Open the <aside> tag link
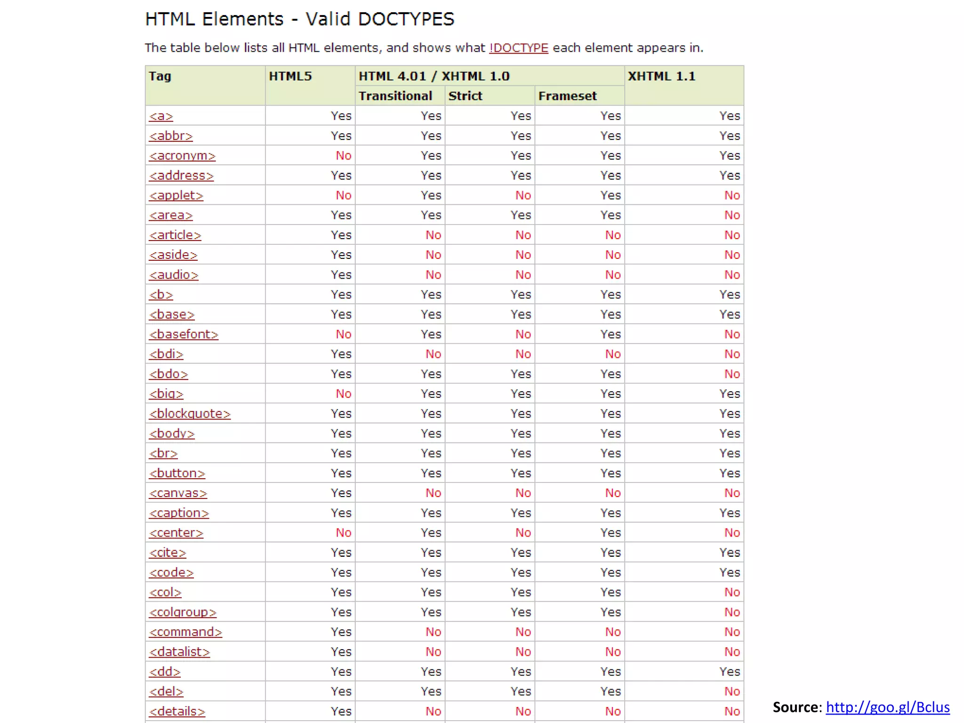964x723 pixels. pyautogui.click(x=173, y=255)
